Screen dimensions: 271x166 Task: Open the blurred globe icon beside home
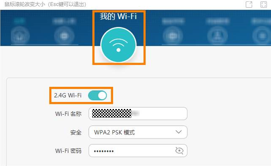point(64,36)
